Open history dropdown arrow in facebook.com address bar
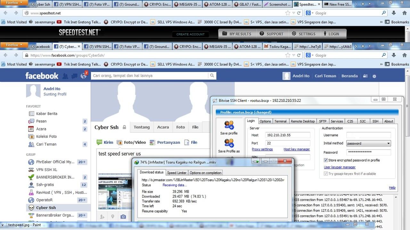 [x=294, y=55]
